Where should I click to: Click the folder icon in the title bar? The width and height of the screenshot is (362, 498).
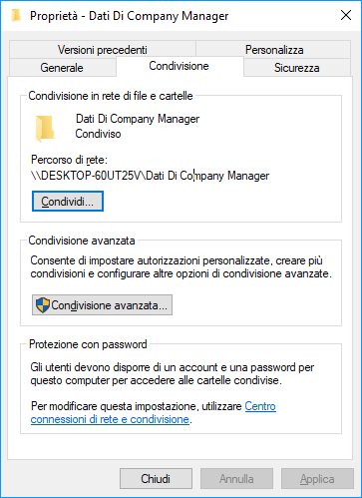pos(16,16)
